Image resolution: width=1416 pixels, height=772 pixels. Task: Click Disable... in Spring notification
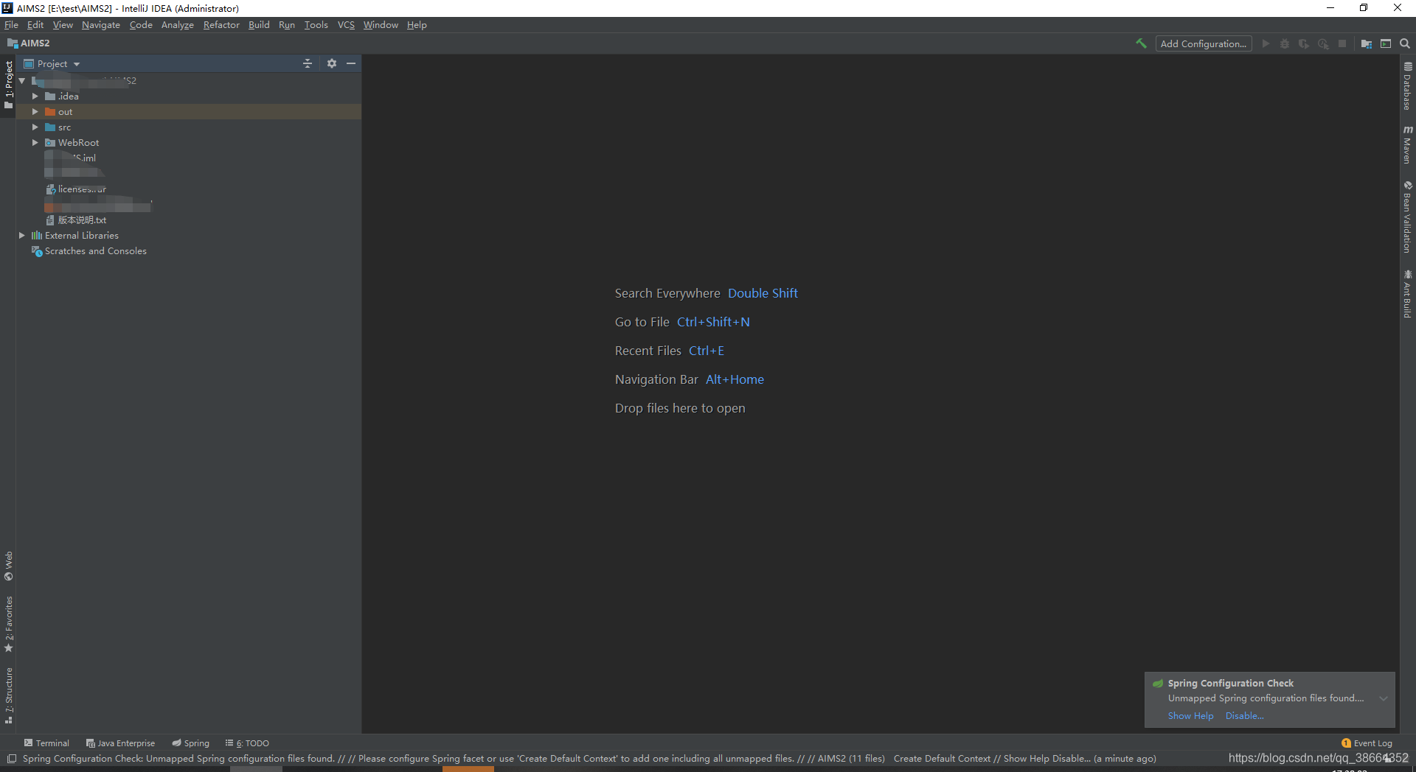[1245, 715]
